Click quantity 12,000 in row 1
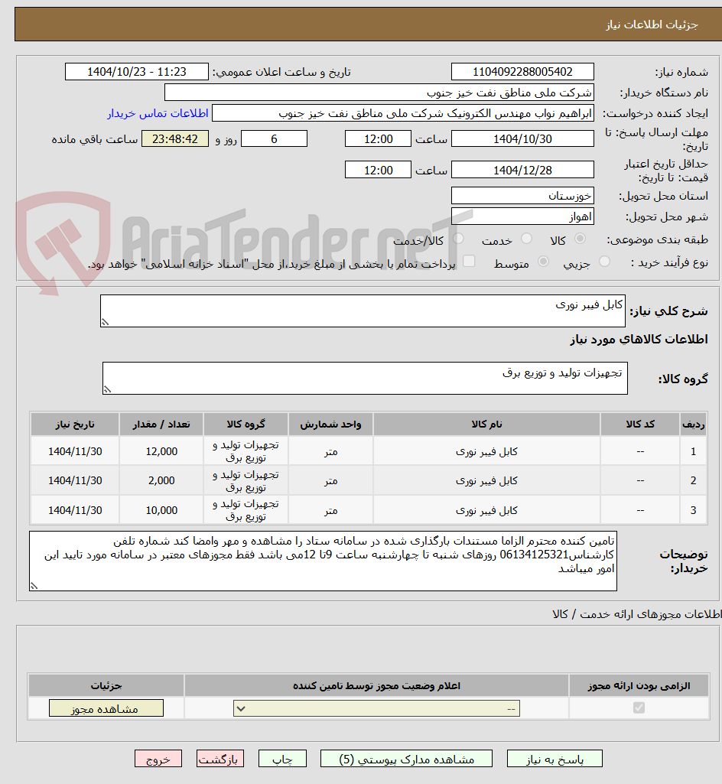Viewport: 722px width, 784px height. 161,451
